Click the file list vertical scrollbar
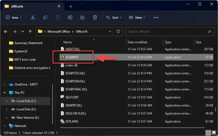This screenshot has width=218, height=136. [x=216, y=109]
